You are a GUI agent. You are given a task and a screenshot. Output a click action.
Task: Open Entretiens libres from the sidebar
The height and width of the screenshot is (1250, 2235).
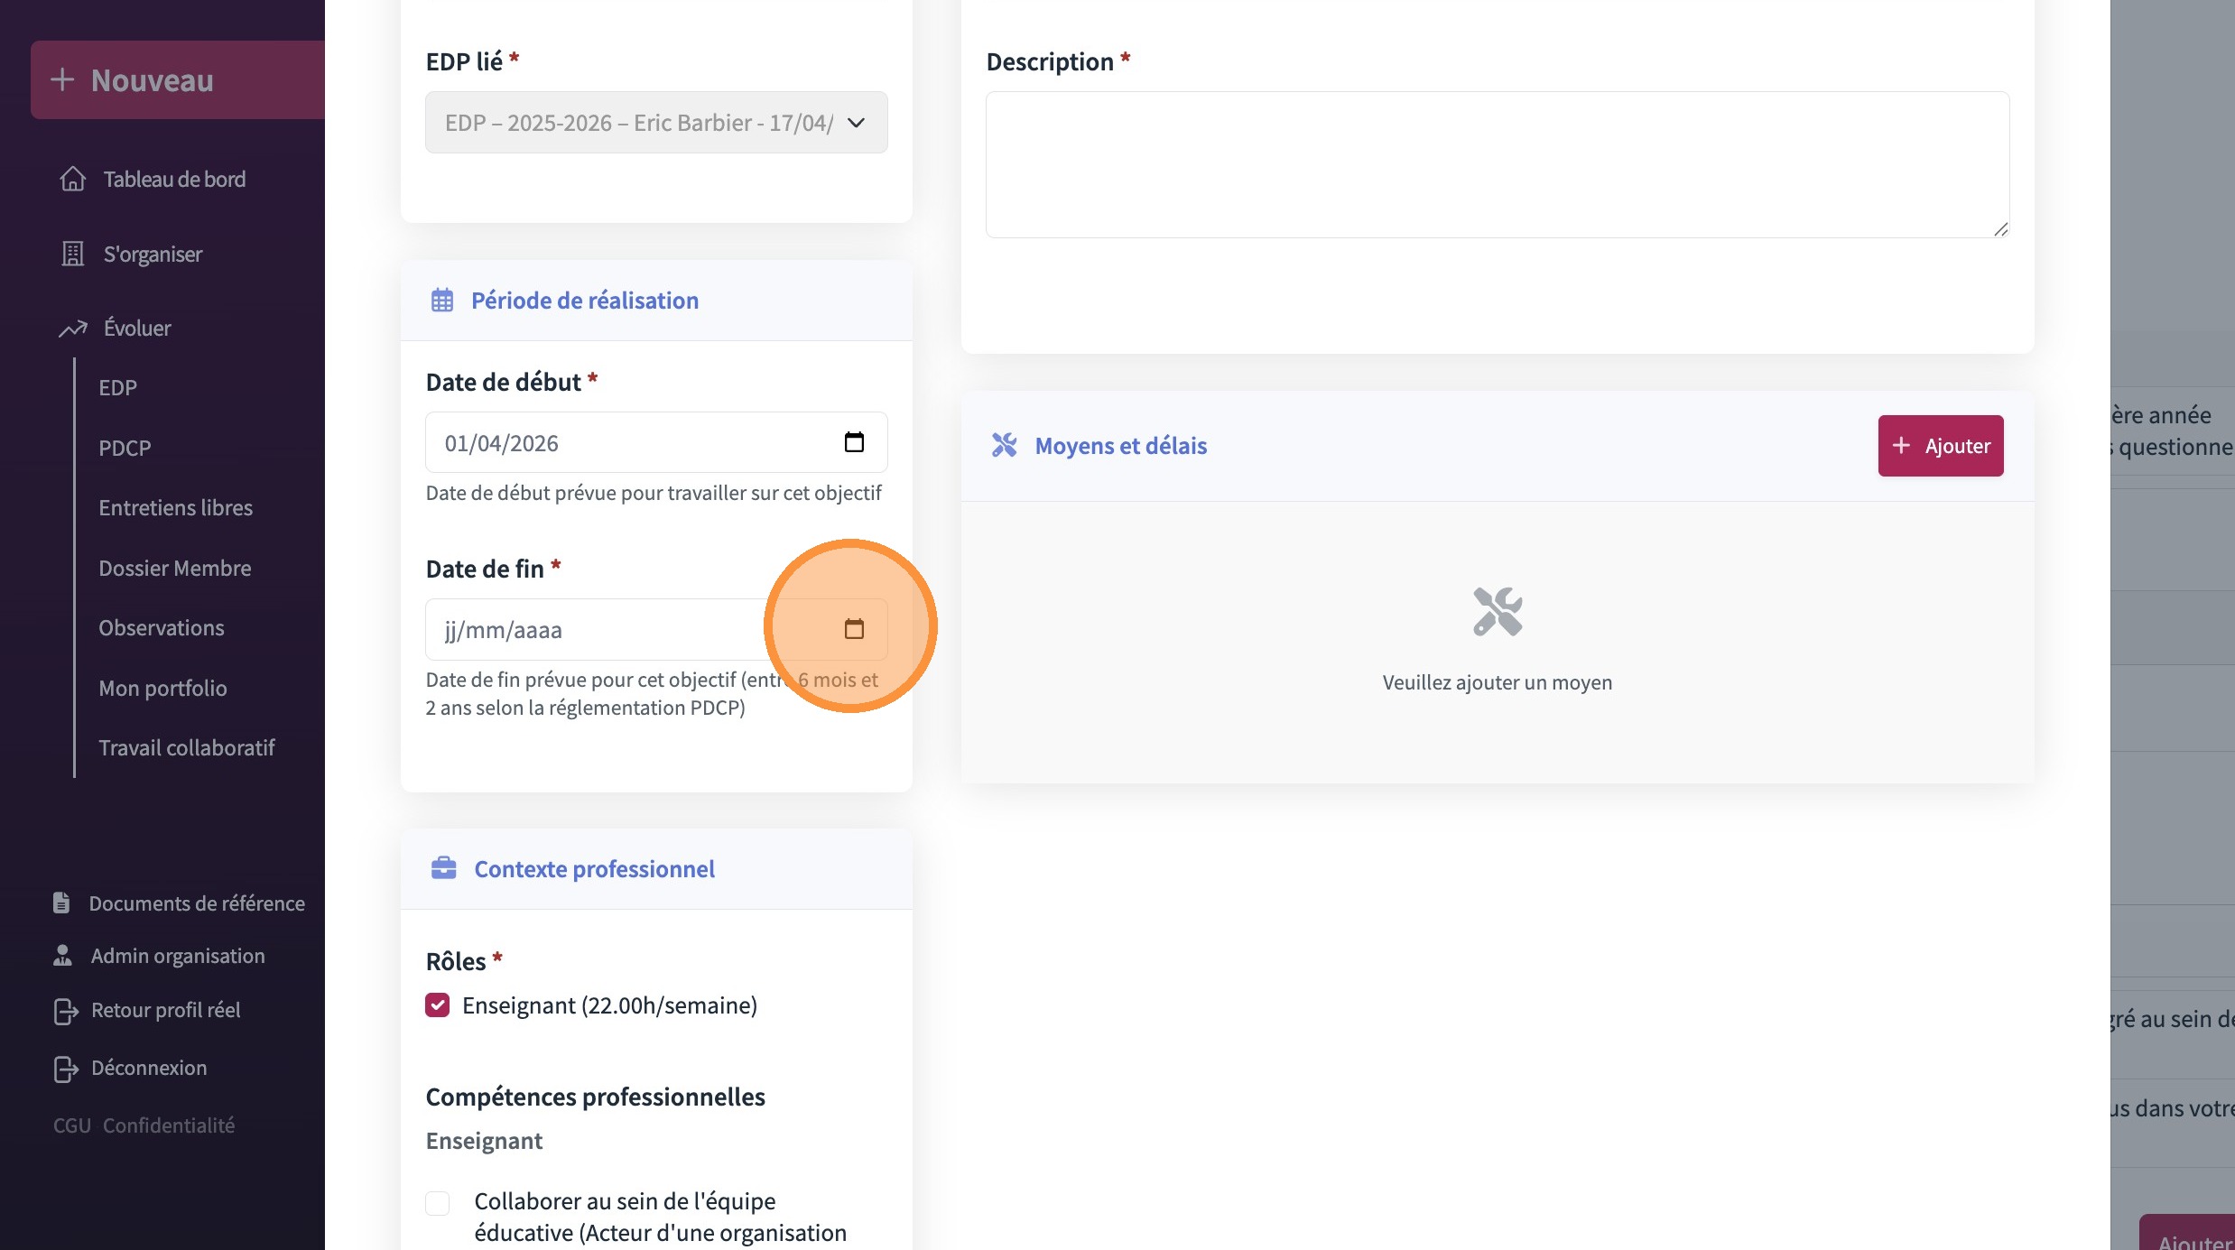click(175, 508)
